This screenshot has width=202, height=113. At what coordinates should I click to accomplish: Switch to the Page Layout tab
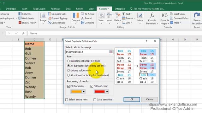click(x=39, y=9)
